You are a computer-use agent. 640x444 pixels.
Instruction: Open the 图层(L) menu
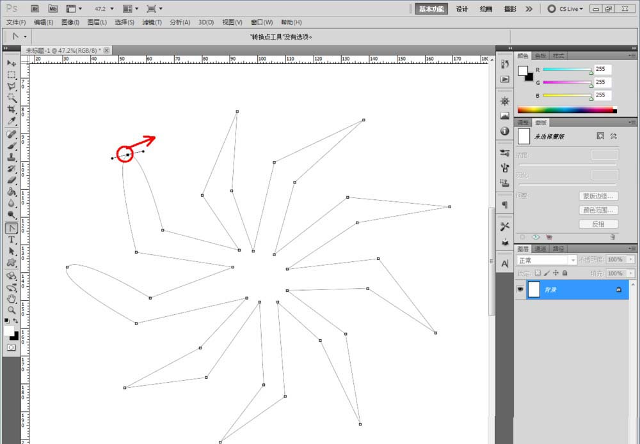tap(97, 22)
